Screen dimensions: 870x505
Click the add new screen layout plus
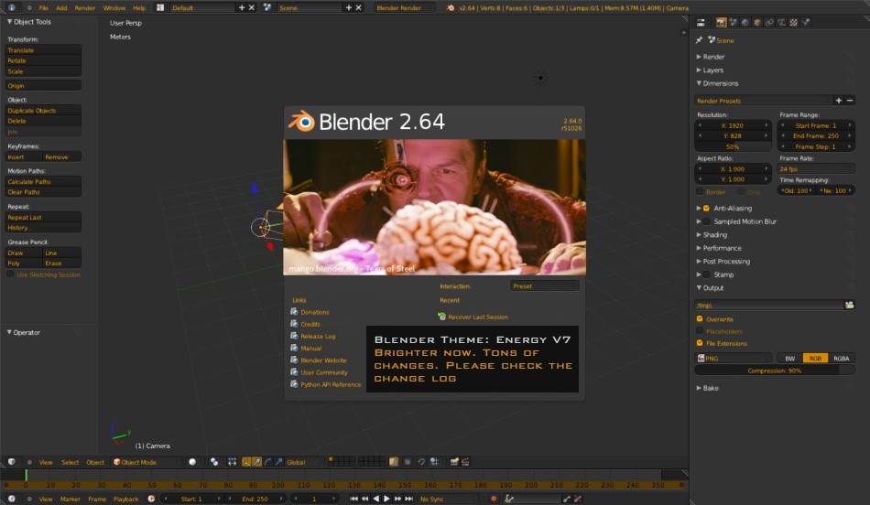[242, 7]
